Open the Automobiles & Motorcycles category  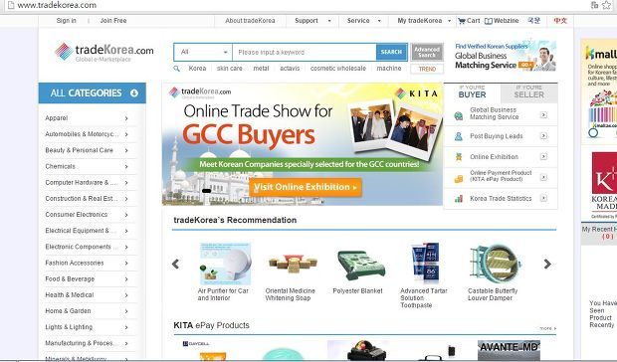coord(82,134)
